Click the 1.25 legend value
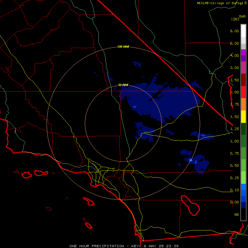Viewport: 248px width, 248px height. click(234, 129)
